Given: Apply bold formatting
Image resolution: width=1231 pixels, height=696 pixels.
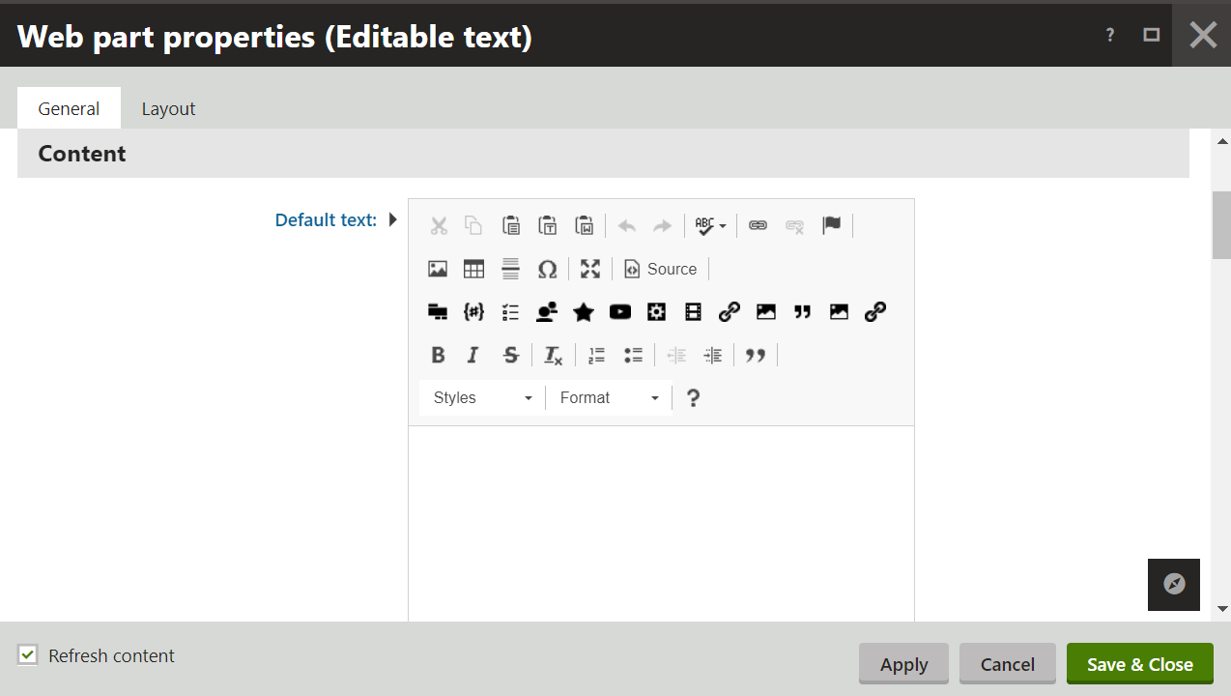Looking at the screenshot, I should [x=438, y=355].
